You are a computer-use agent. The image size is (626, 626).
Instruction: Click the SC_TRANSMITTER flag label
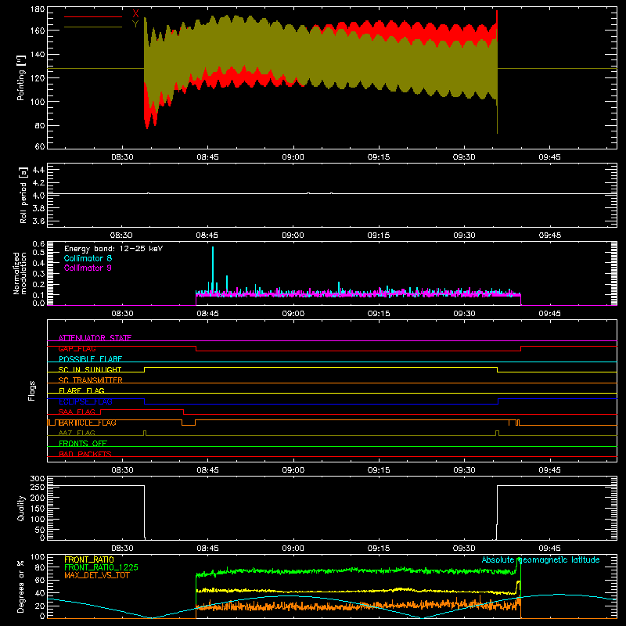click(91, 380)
